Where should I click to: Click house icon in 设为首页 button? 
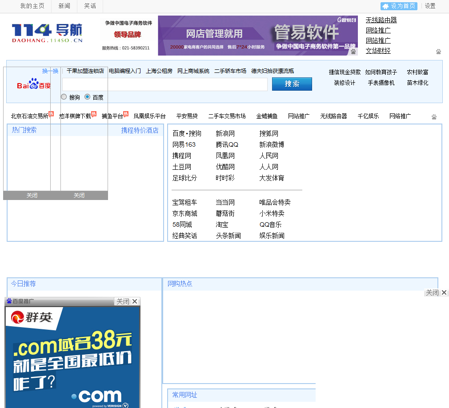(386, 6)
